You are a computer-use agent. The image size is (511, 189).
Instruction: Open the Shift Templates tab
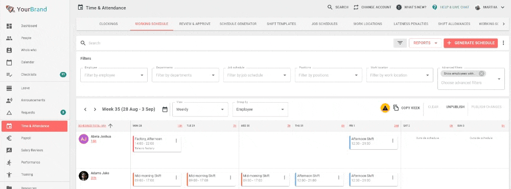[281, 24]
